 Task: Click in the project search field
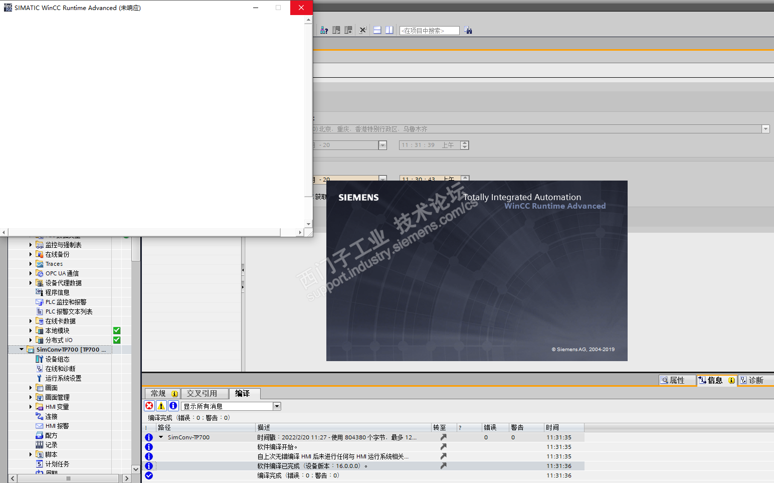[430, 31]
